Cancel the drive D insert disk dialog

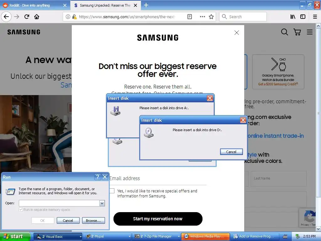tap(231, 152)
